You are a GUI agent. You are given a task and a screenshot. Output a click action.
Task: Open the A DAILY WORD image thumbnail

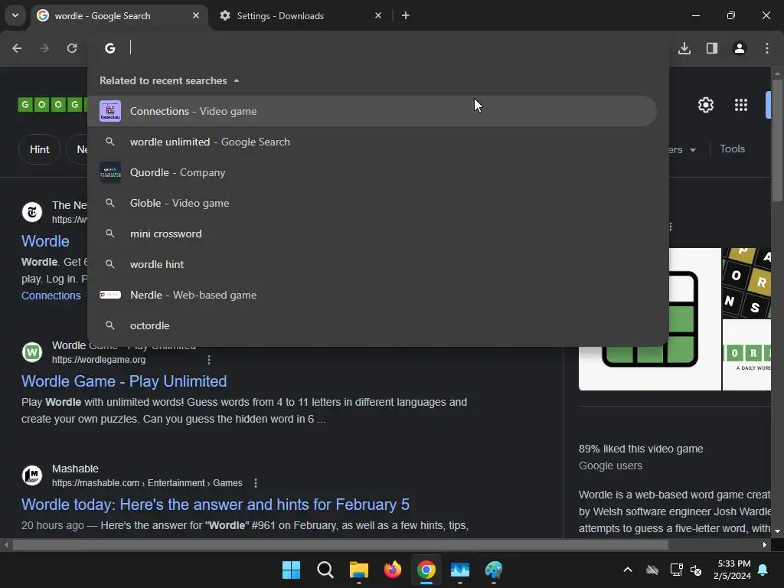[746, 355]
